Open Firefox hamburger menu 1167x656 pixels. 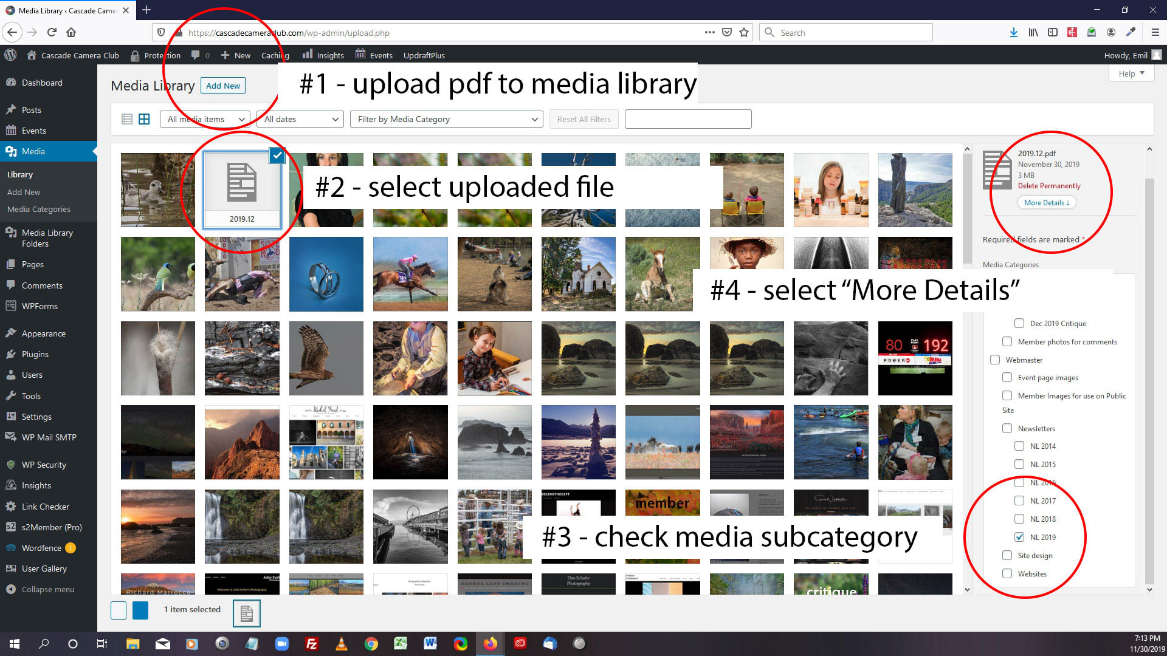point(1155,33)
